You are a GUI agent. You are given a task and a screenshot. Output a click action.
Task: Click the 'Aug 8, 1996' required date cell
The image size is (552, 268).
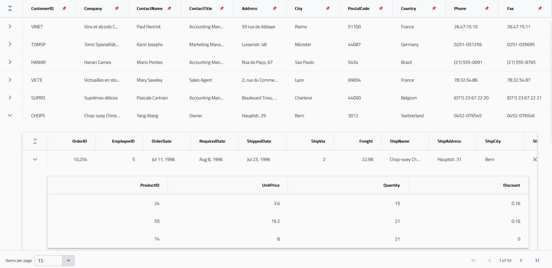pos(215,159)
